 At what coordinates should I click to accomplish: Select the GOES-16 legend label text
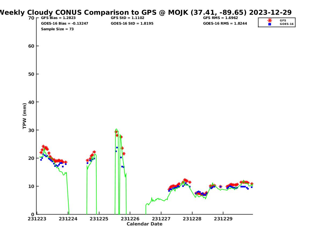287,24
